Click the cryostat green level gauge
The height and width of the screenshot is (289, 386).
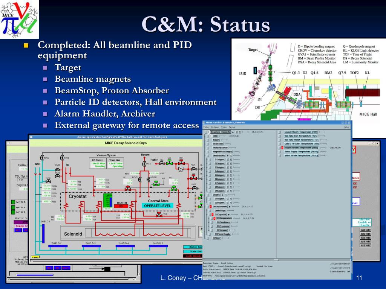click(108, 201)
